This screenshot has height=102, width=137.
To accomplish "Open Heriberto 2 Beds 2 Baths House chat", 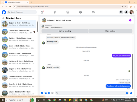I will (x=18, y=62).
